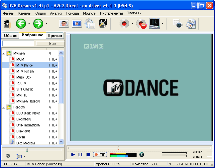Select the CNN International channel
This screenshot has width=215, height=168.
30,125
